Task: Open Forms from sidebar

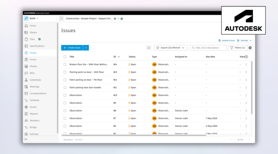Action: (x=33, y=59)
